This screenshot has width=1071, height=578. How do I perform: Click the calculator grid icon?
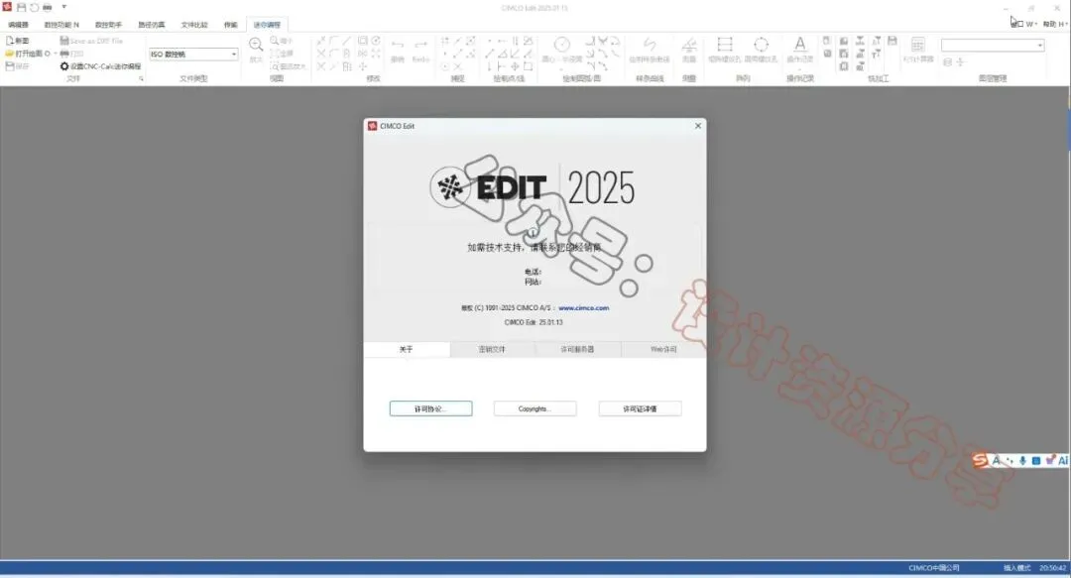pos(918,45)
